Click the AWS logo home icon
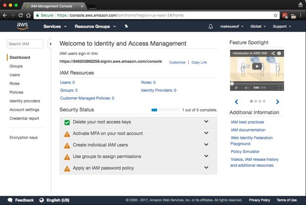Viewport: 306px width, 205px height. pos(22,26)
